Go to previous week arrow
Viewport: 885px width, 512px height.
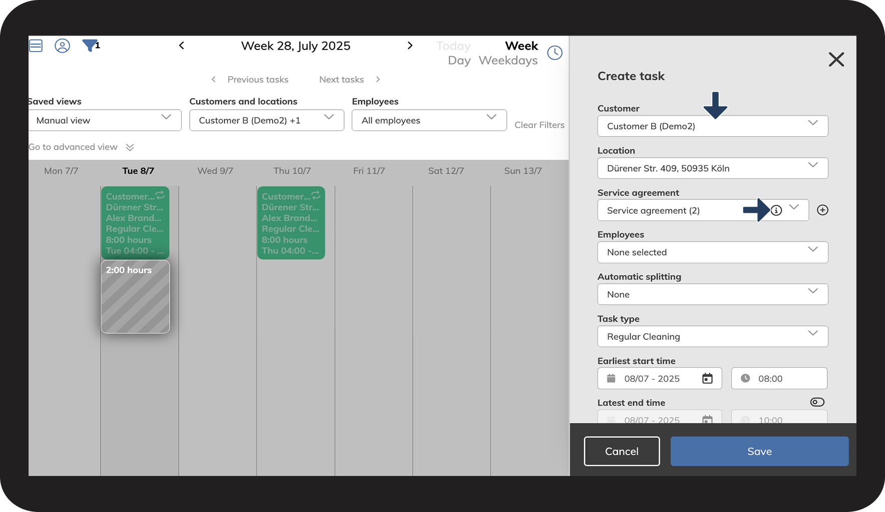click(182, 46)
